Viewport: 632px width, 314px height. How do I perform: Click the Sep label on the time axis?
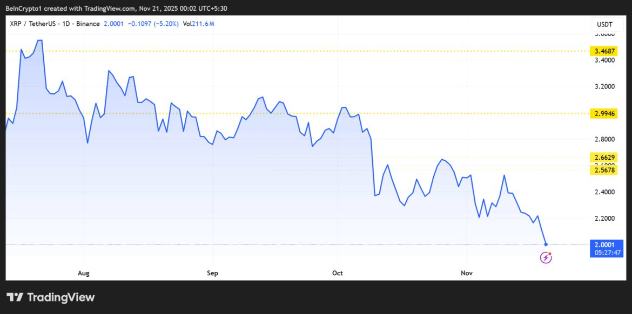click(x=212, y=273)
